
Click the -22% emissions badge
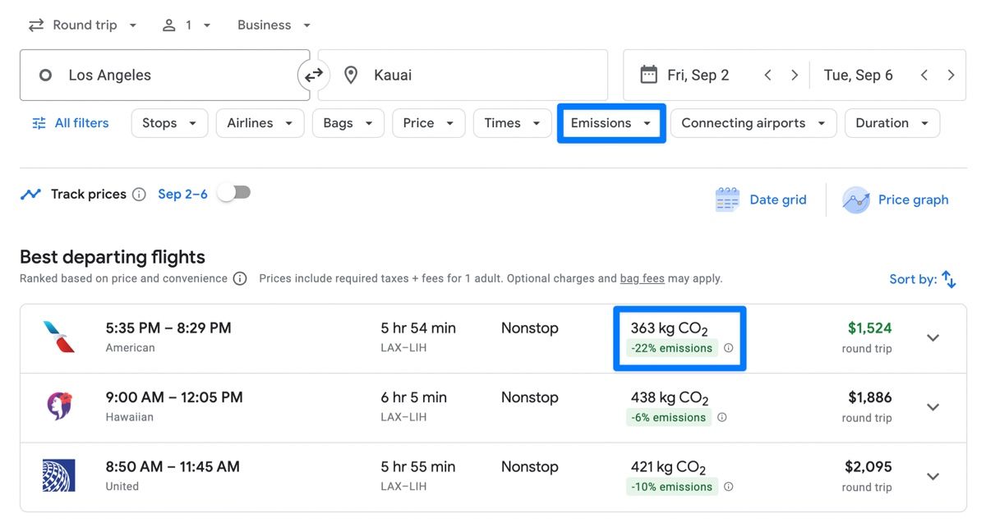(x=672, y=348)
